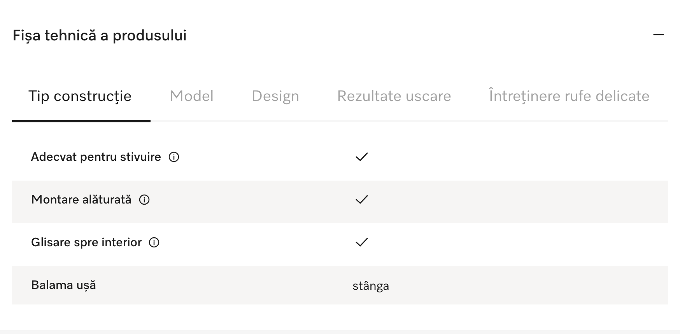Open info icon beside Montare alăturată

click(144, 200)
